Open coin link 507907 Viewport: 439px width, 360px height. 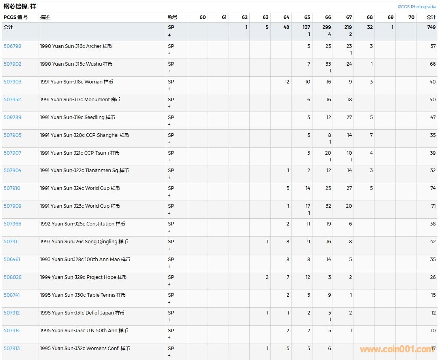pos(12,153)
